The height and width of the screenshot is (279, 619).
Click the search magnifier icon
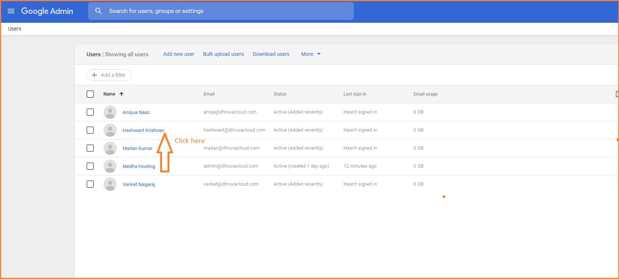coord(98,11)
